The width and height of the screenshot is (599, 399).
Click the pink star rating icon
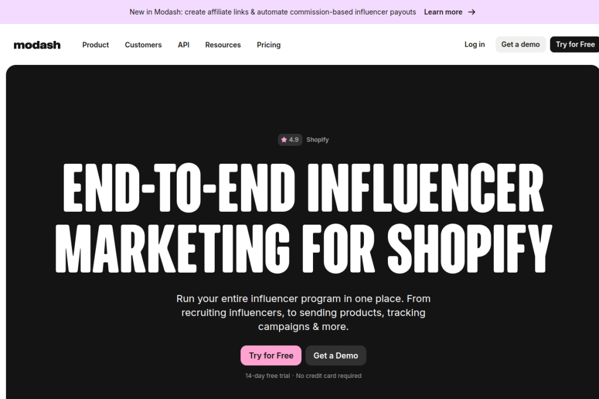(x=284, y=139)
